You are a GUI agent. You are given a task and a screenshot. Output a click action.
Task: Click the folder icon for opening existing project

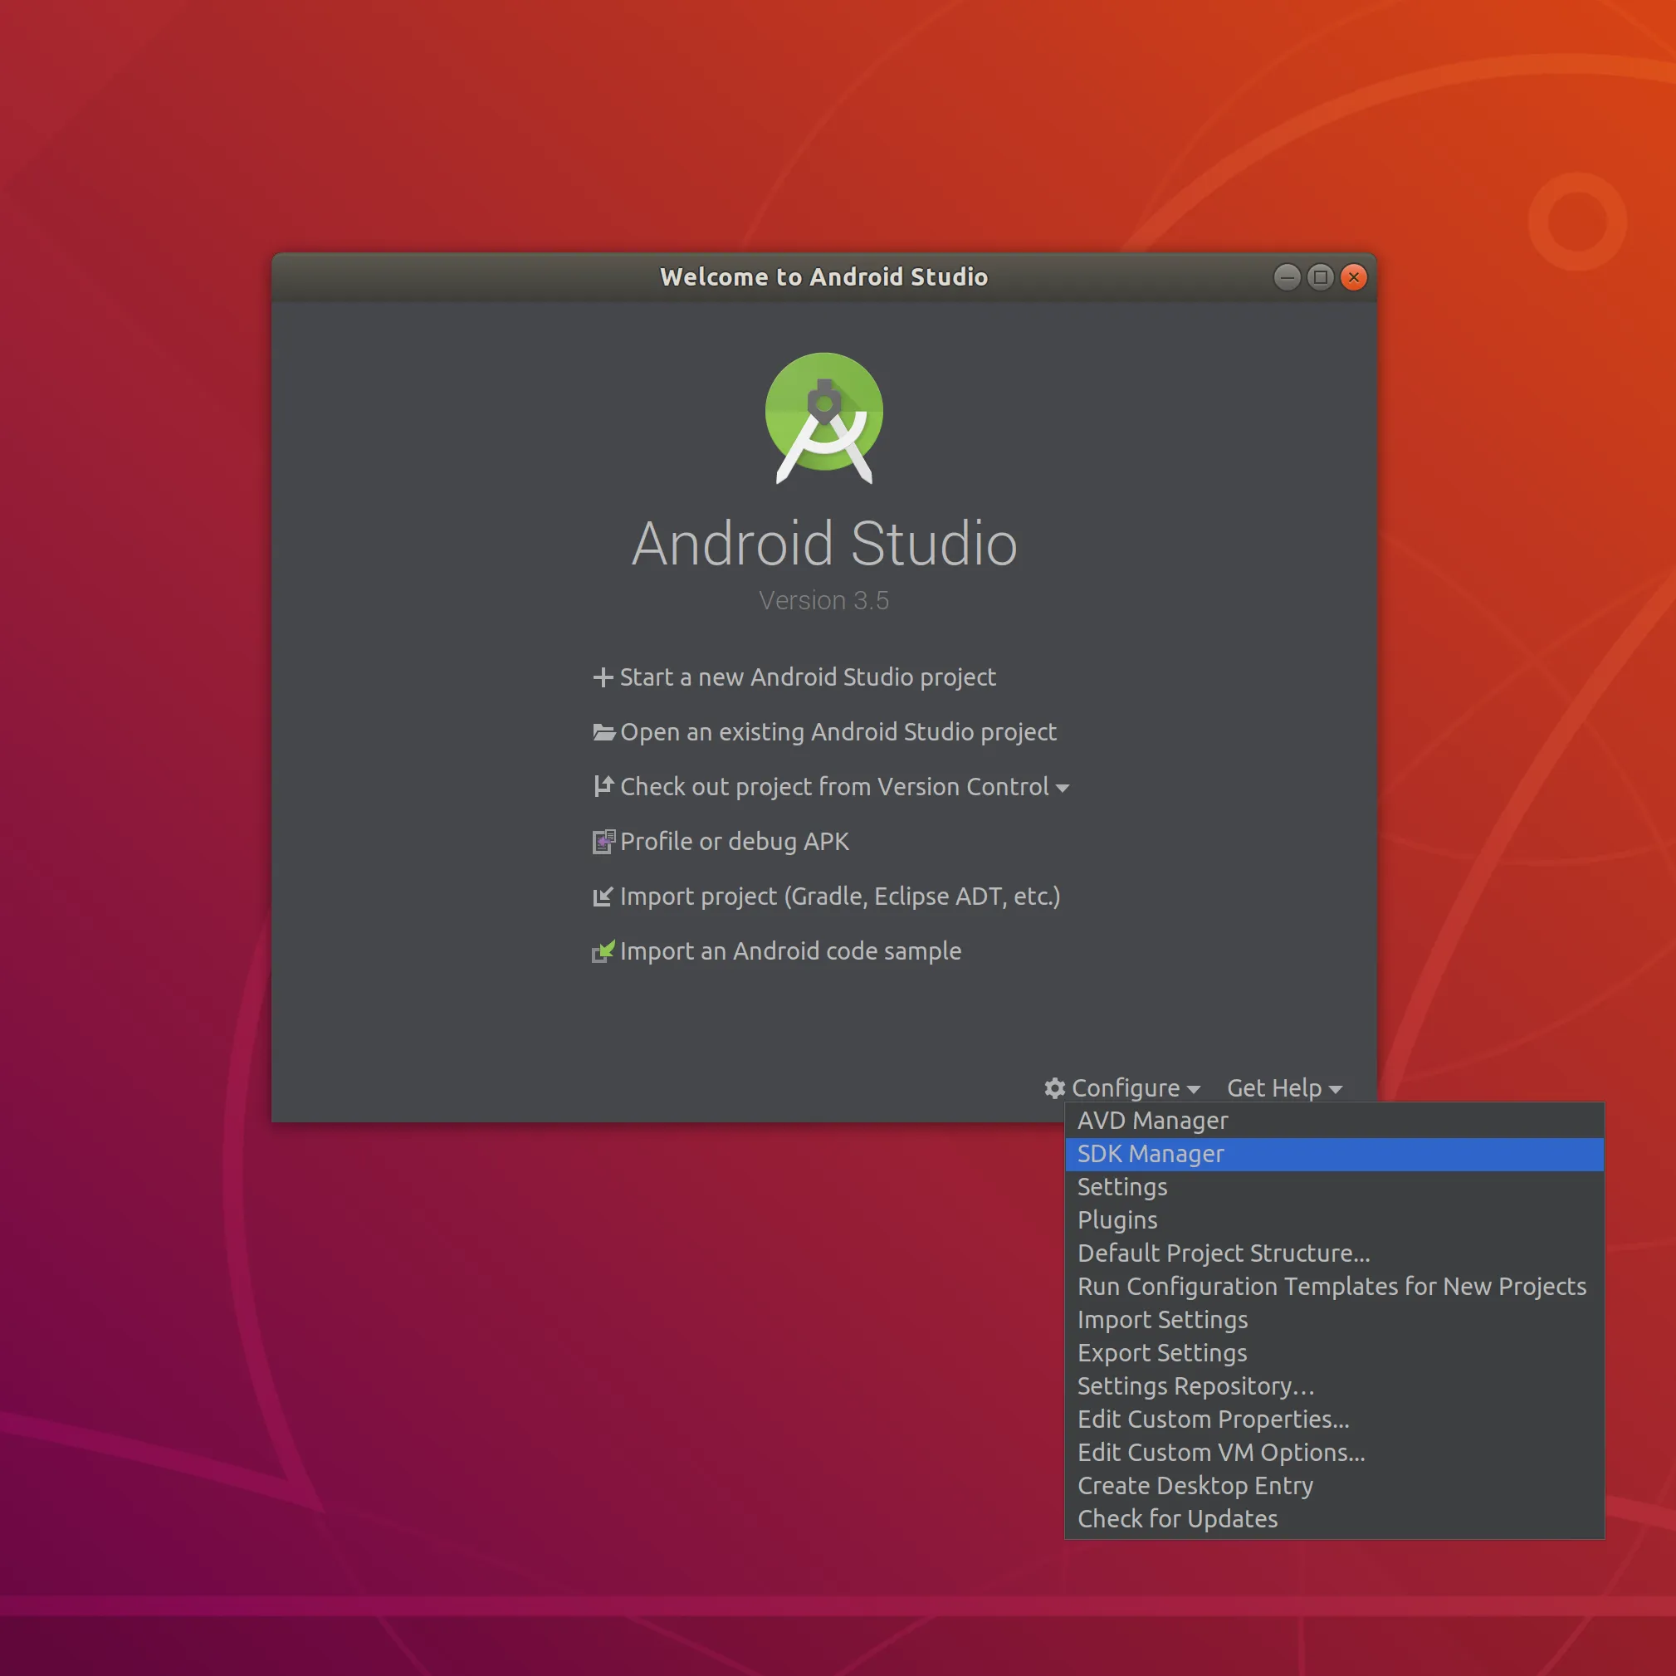(x=603, y=732)
